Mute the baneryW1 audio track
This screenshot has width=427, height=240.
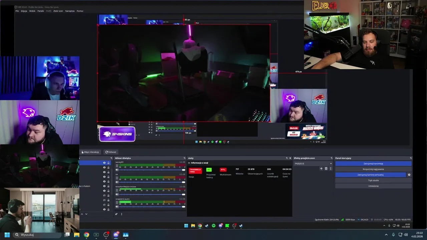click(x=117, y=170)
